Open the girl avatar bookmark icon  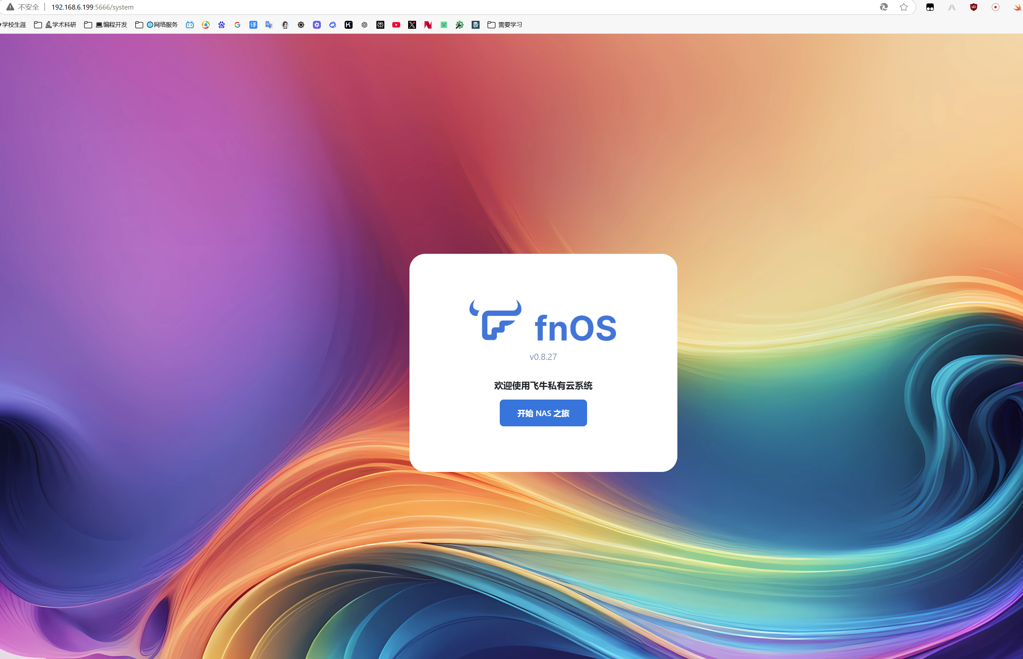click(285, 25)
